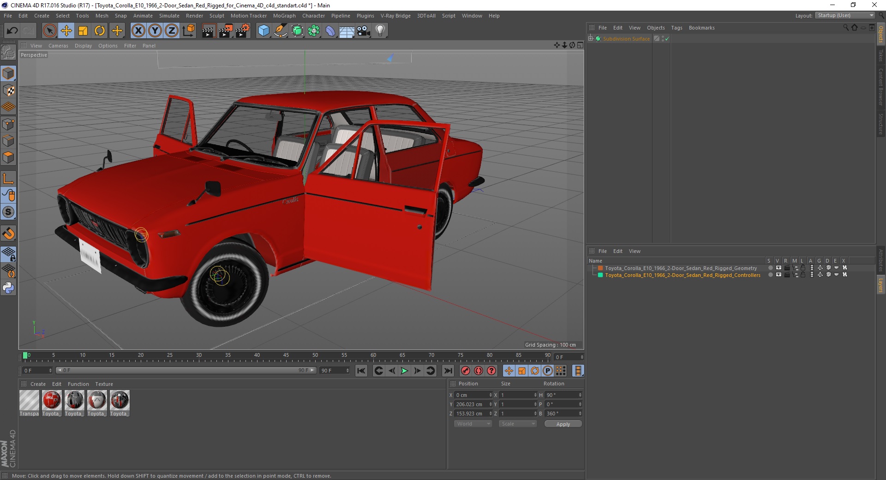Click record active objects key button

pyautogui.click(x=466, y=371)
